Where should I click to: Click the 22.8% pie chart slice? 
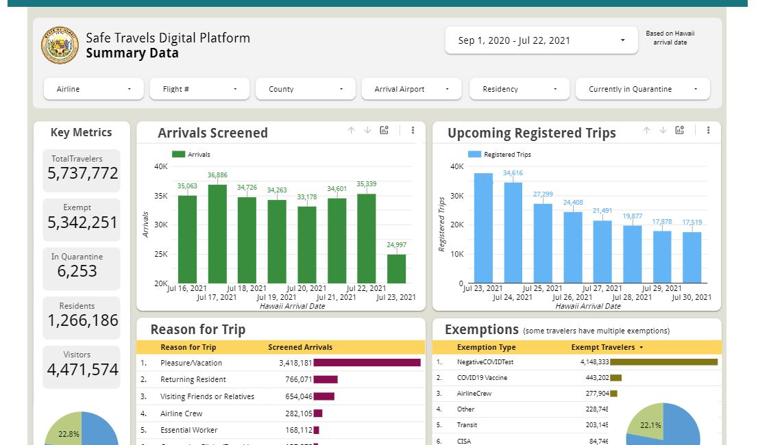67,429
